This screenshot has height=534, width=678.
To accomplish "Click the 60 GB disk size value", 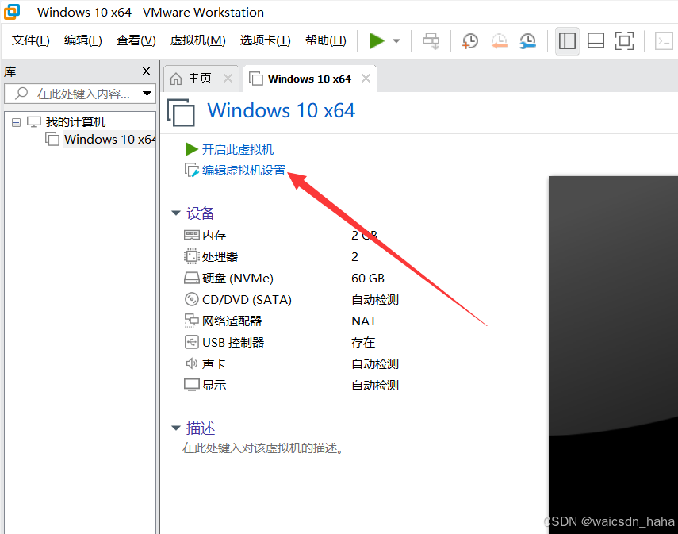I will (x=368, y=279).
